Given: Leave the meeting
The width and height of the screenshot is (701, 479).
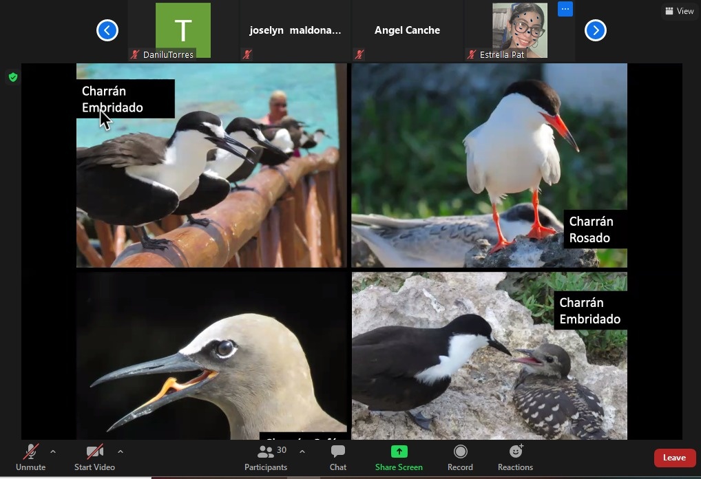Looking at the screenshot, I should tap(674, 458).
